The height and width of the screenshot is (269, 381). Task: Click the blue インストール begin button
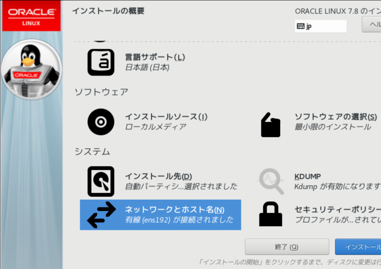pyautogui.click(x=358, y=247)
